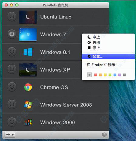Toggle power button for Ubuntu Linux

(x=12, y=16)
